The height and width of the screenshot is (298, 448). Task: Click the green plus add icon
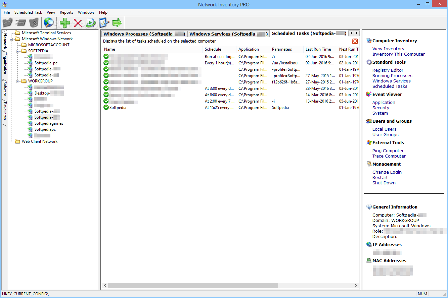65,23
